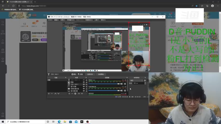Refresh the Douyu page in browser
Screen dimensions: 221x124
(13, 6)
